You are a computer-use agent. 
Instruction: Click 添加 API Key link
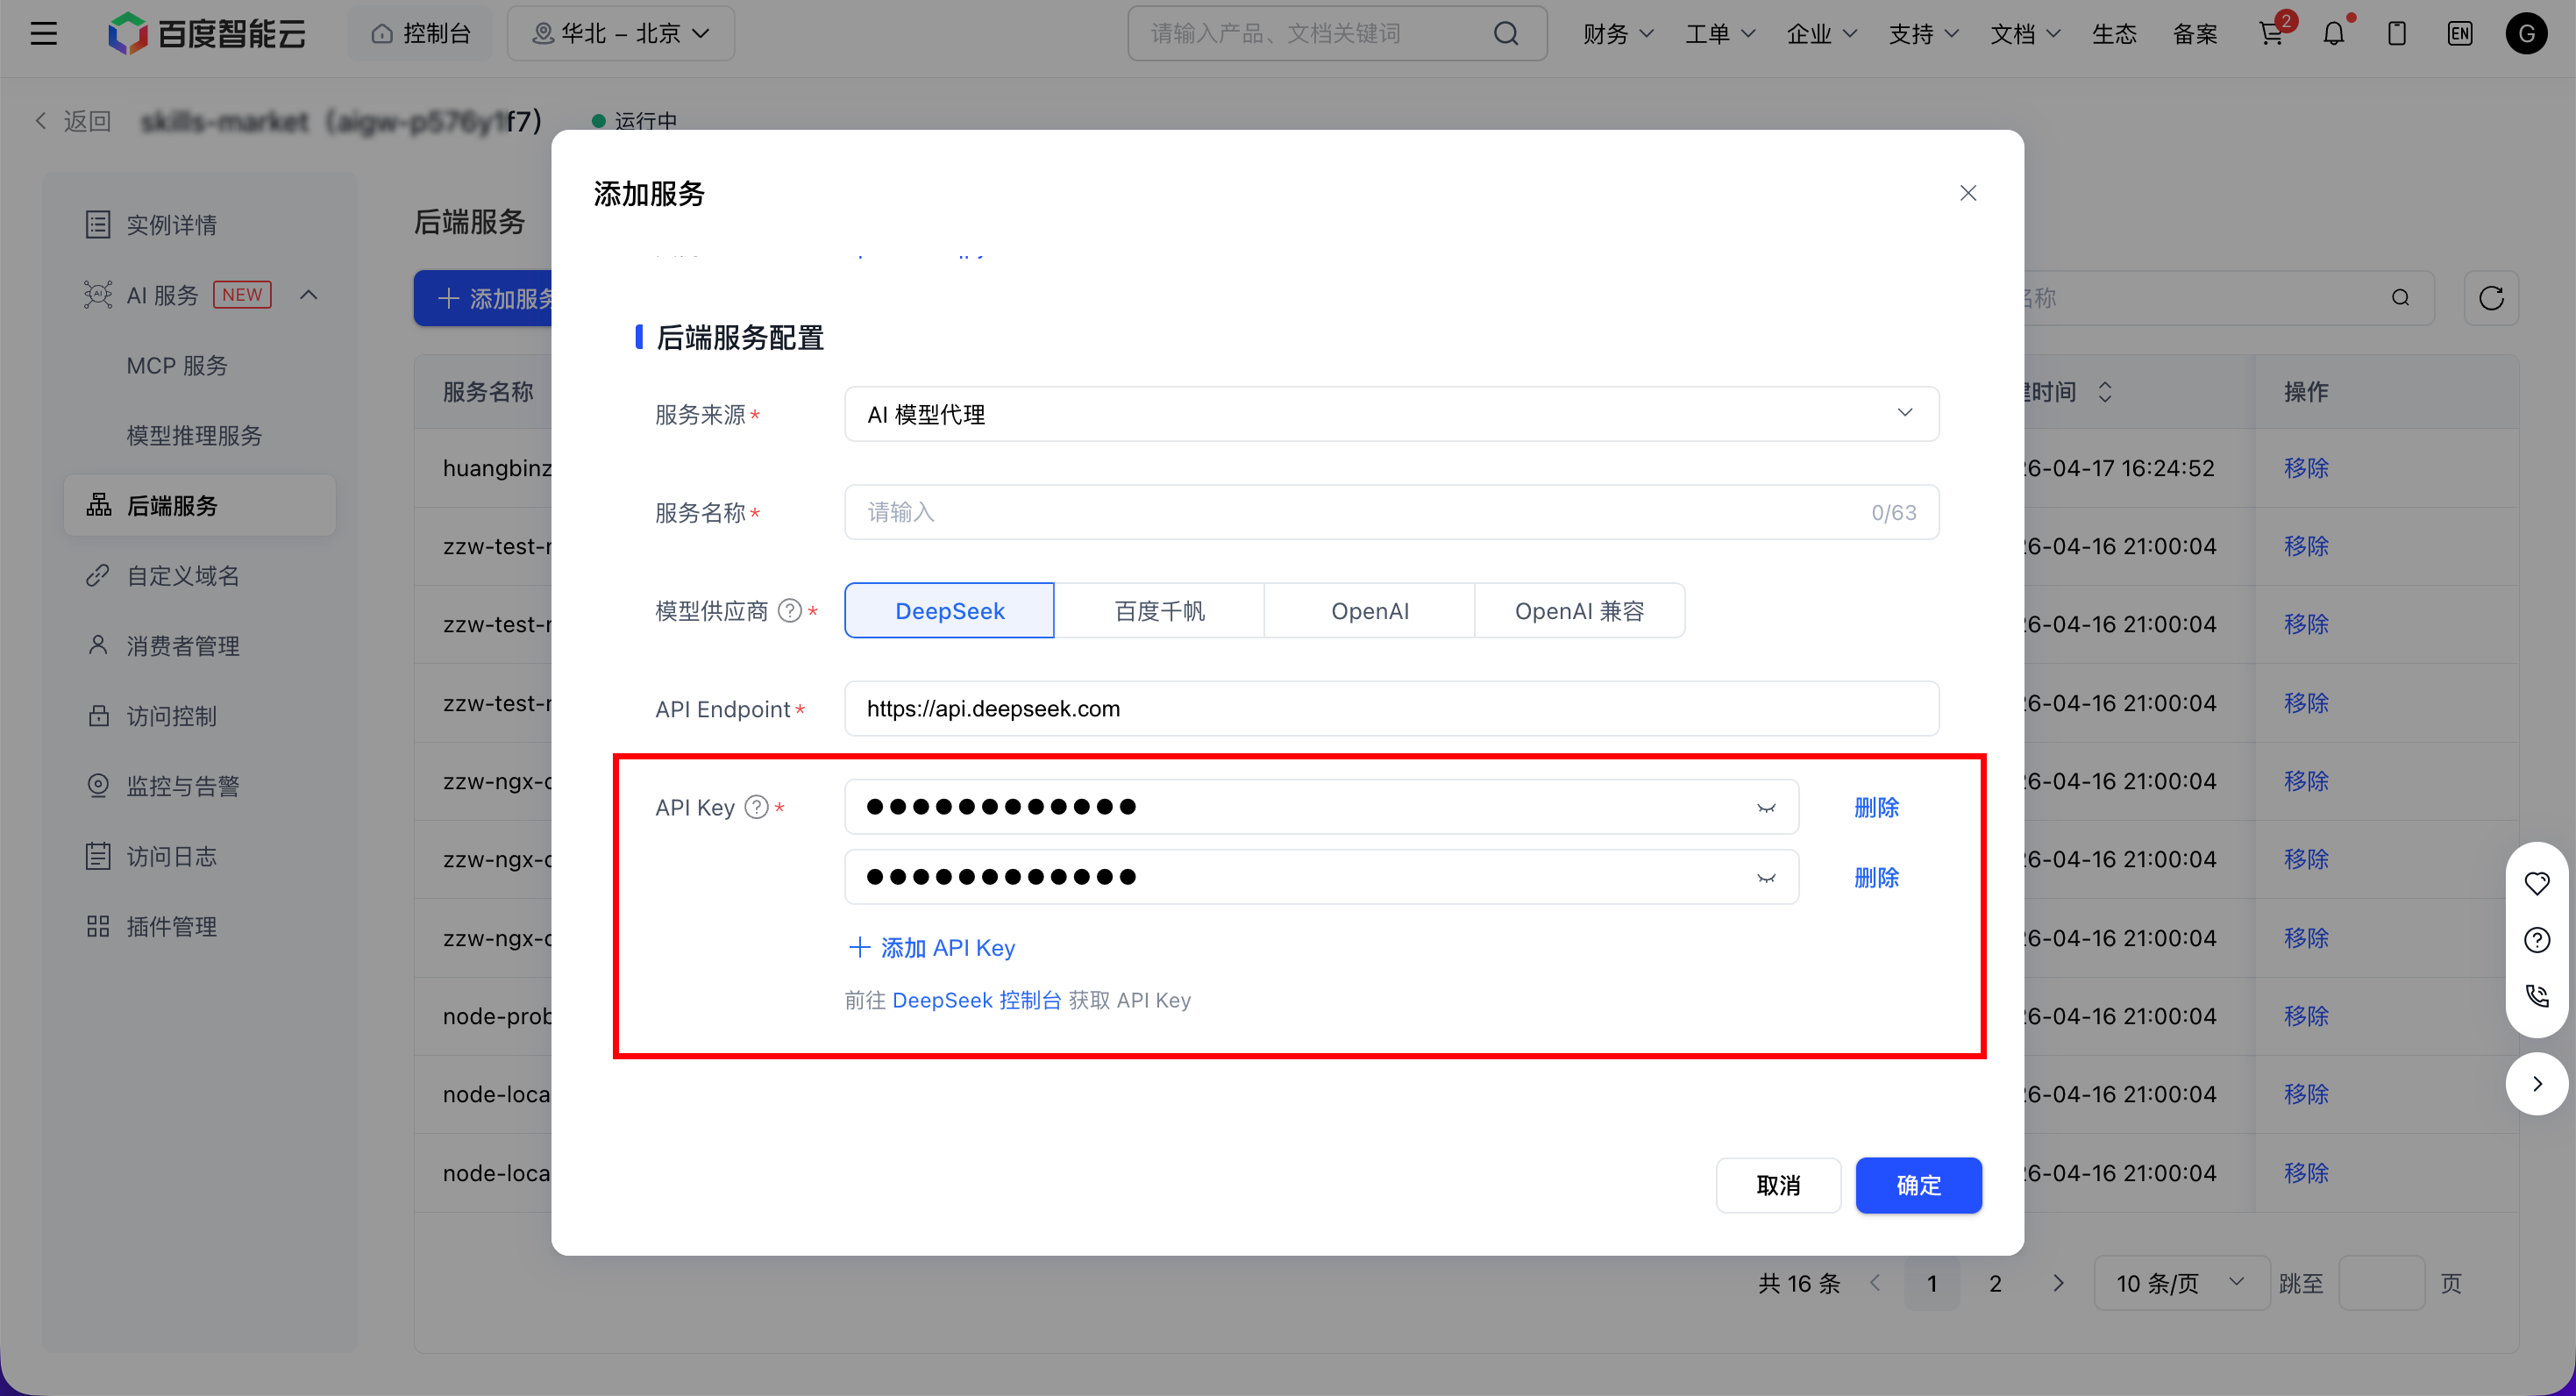(932, 947)
